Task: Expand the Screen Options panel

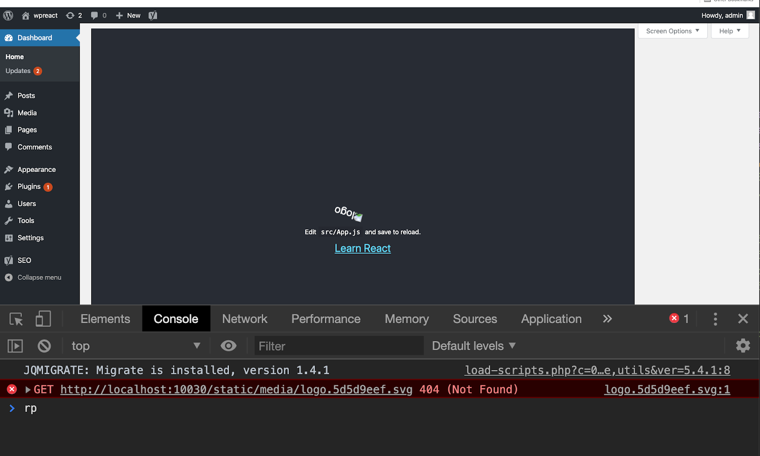Action: pos(672,30)
